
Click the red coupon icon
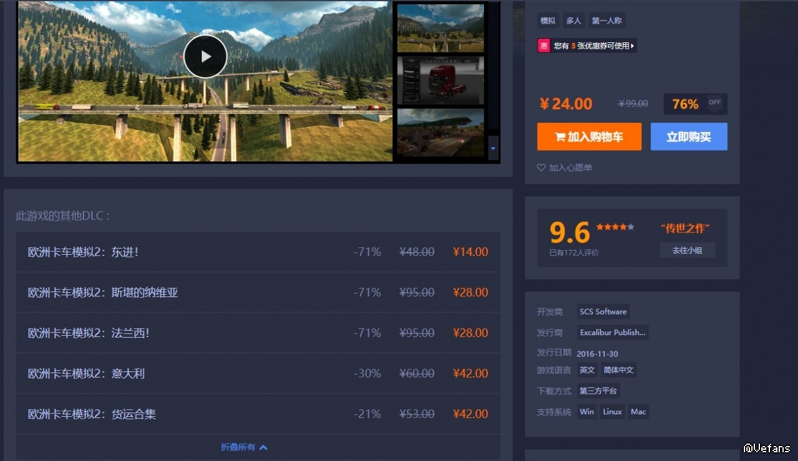544,45
